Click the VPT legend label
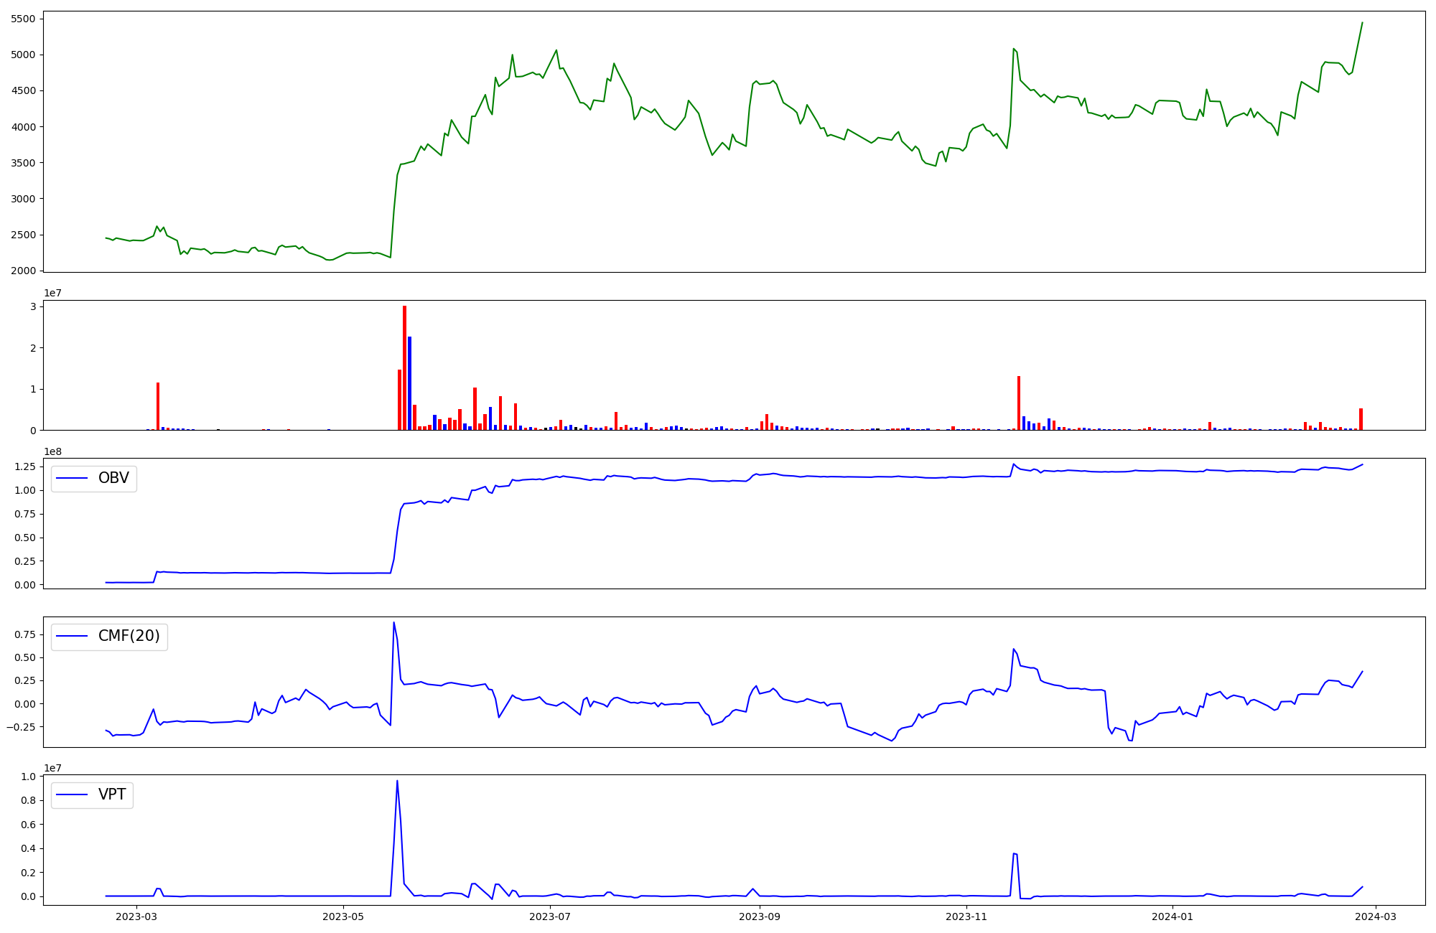The image size is (1436, 933). [x=112, y=794]
